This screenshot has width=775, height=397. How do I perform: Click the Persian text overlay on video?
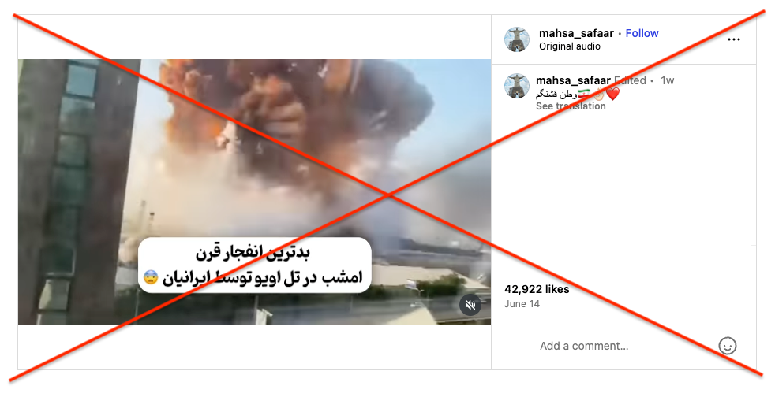point(255,265)
